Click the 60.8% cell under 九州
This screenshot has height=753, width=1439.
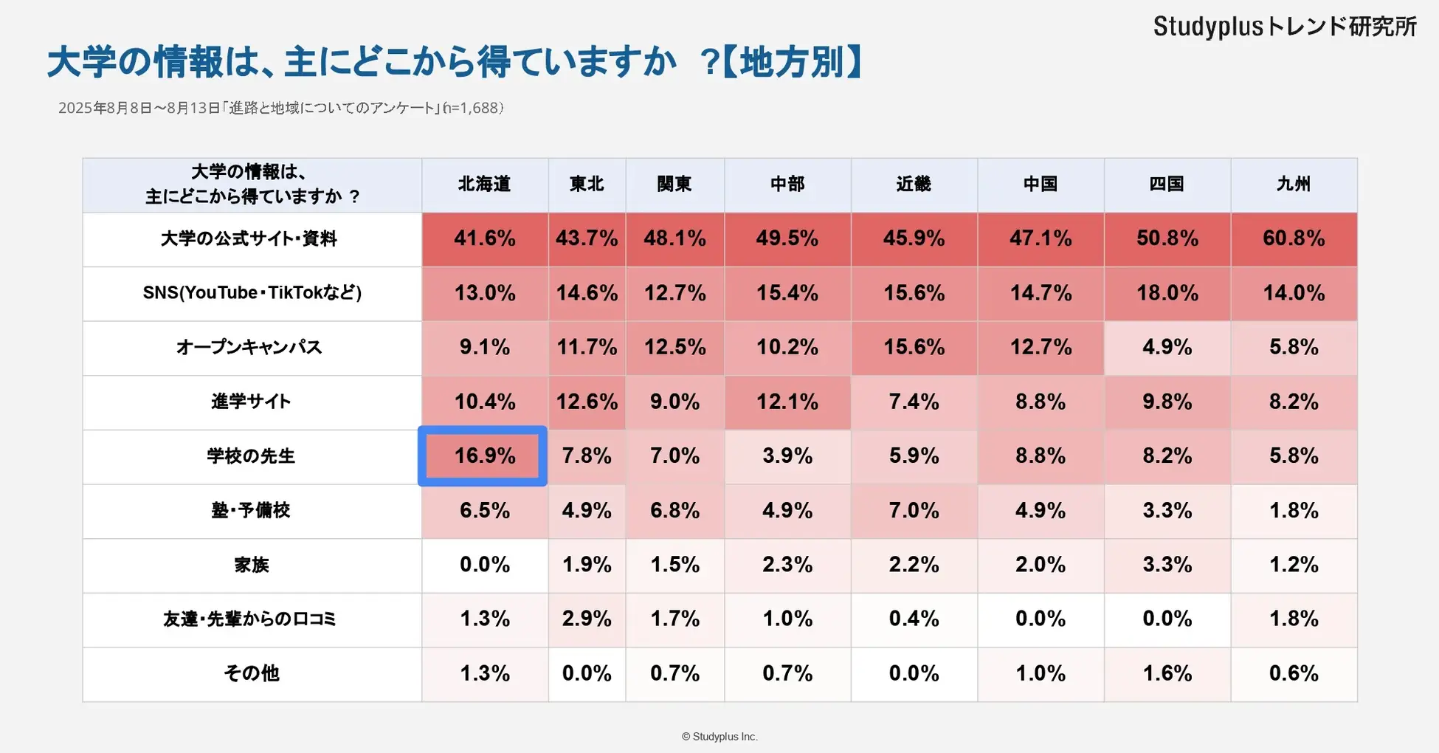pyautogui.click(x=1293, y=238)
